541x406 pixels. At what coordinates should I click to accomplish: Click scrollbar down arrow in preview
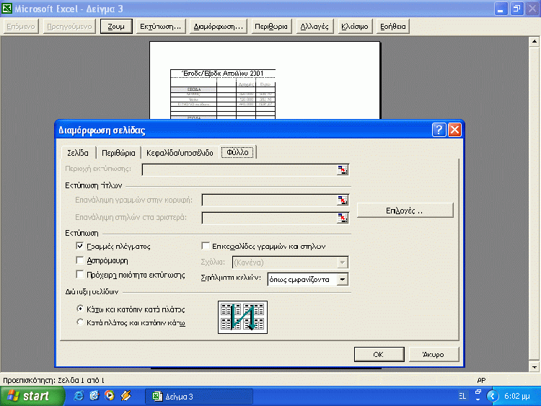point(534,367)
